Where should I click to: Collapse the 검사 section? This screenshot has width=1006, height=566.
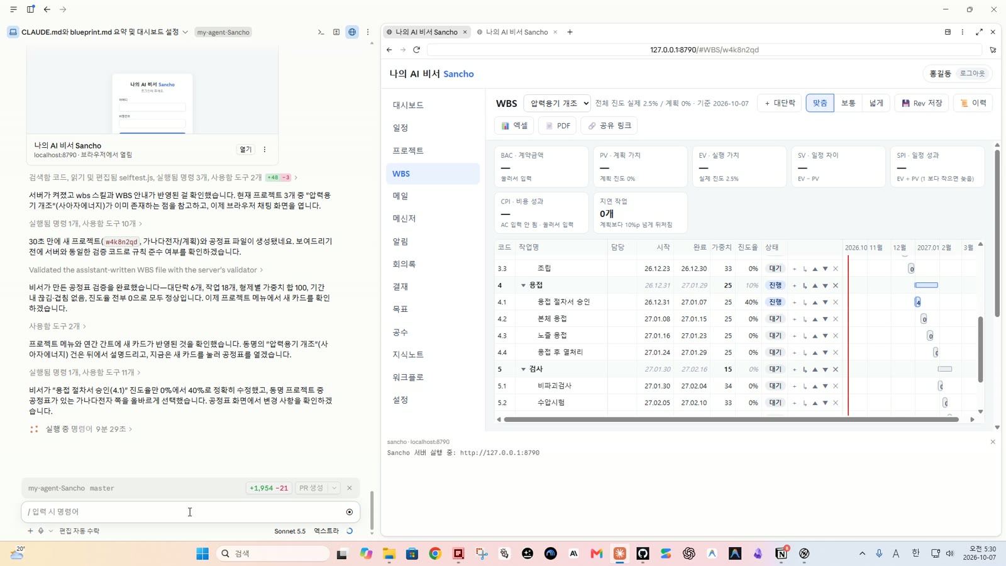tap(523, 369)
